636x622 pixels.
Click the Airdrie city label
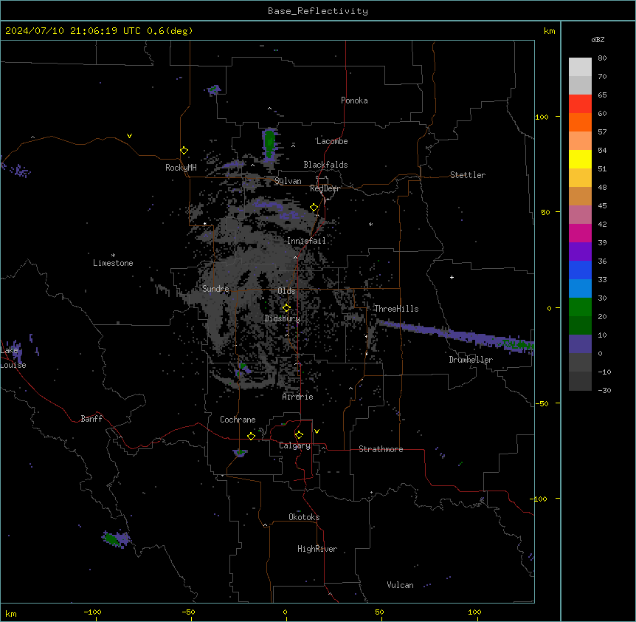(x=297, y=397)
